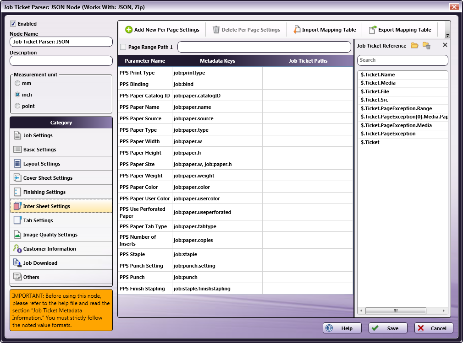Viewport: 463px width, 343px height.
Task: Click the reference list scroll right arrow
Action: click(x=443, y=311)
